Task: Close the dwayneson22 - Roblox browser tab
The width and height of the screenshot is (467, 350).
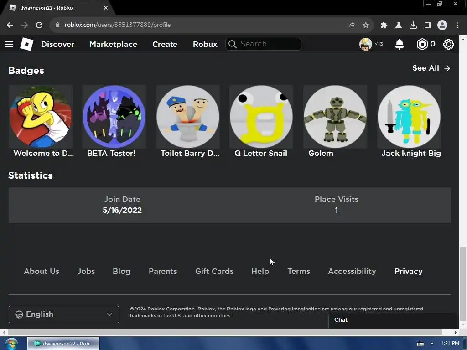Action: [106, 8]
